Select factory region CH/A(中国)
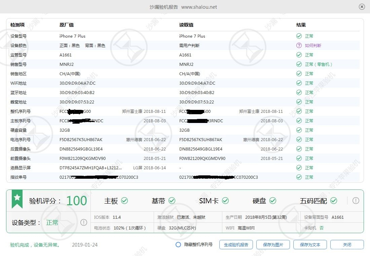The height and width of the screenshot is (256, 370). point(70,74)
